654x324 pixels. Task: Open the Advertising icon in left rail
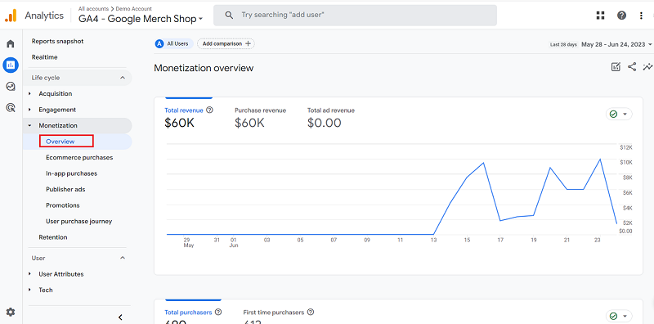click(x=11, y=108)
